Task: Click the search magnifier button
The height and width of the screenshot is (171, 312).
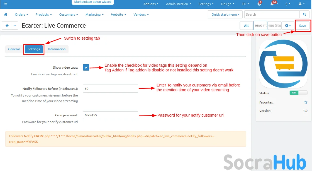Action: tap(304, 14)
